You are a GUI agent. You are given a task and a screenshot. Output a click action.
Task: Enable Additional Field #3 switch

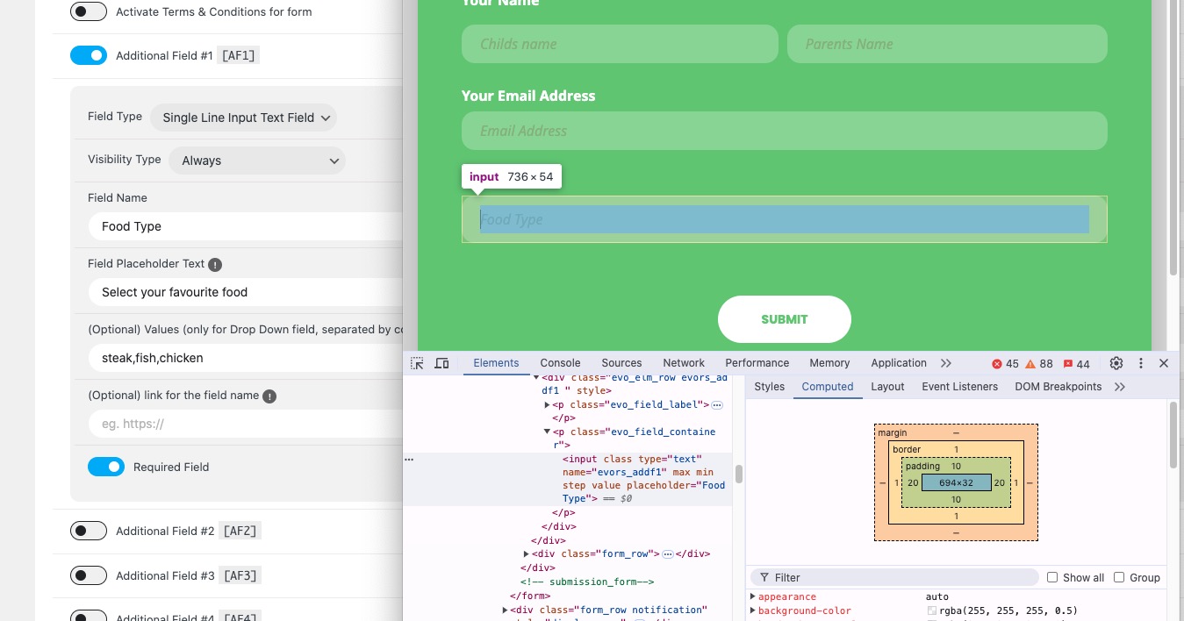point(89,575)
